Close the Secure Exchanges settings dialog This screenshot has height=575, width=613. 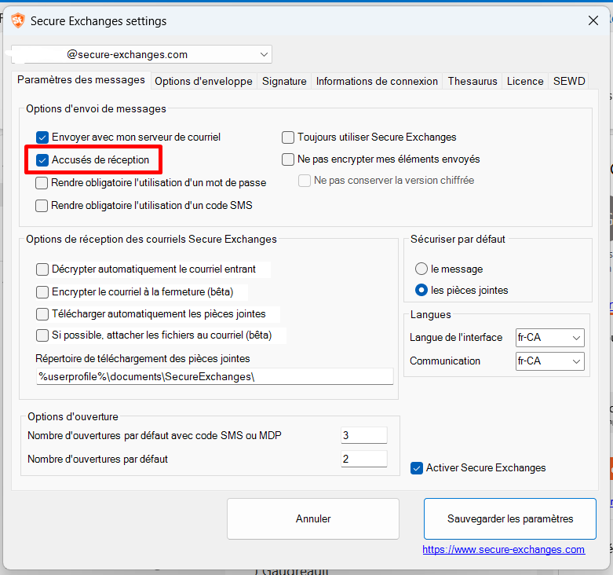[593, 20]
